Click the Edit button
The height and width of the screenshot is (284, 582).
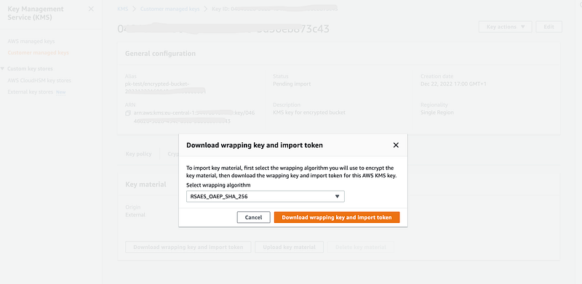pos(549,27)
